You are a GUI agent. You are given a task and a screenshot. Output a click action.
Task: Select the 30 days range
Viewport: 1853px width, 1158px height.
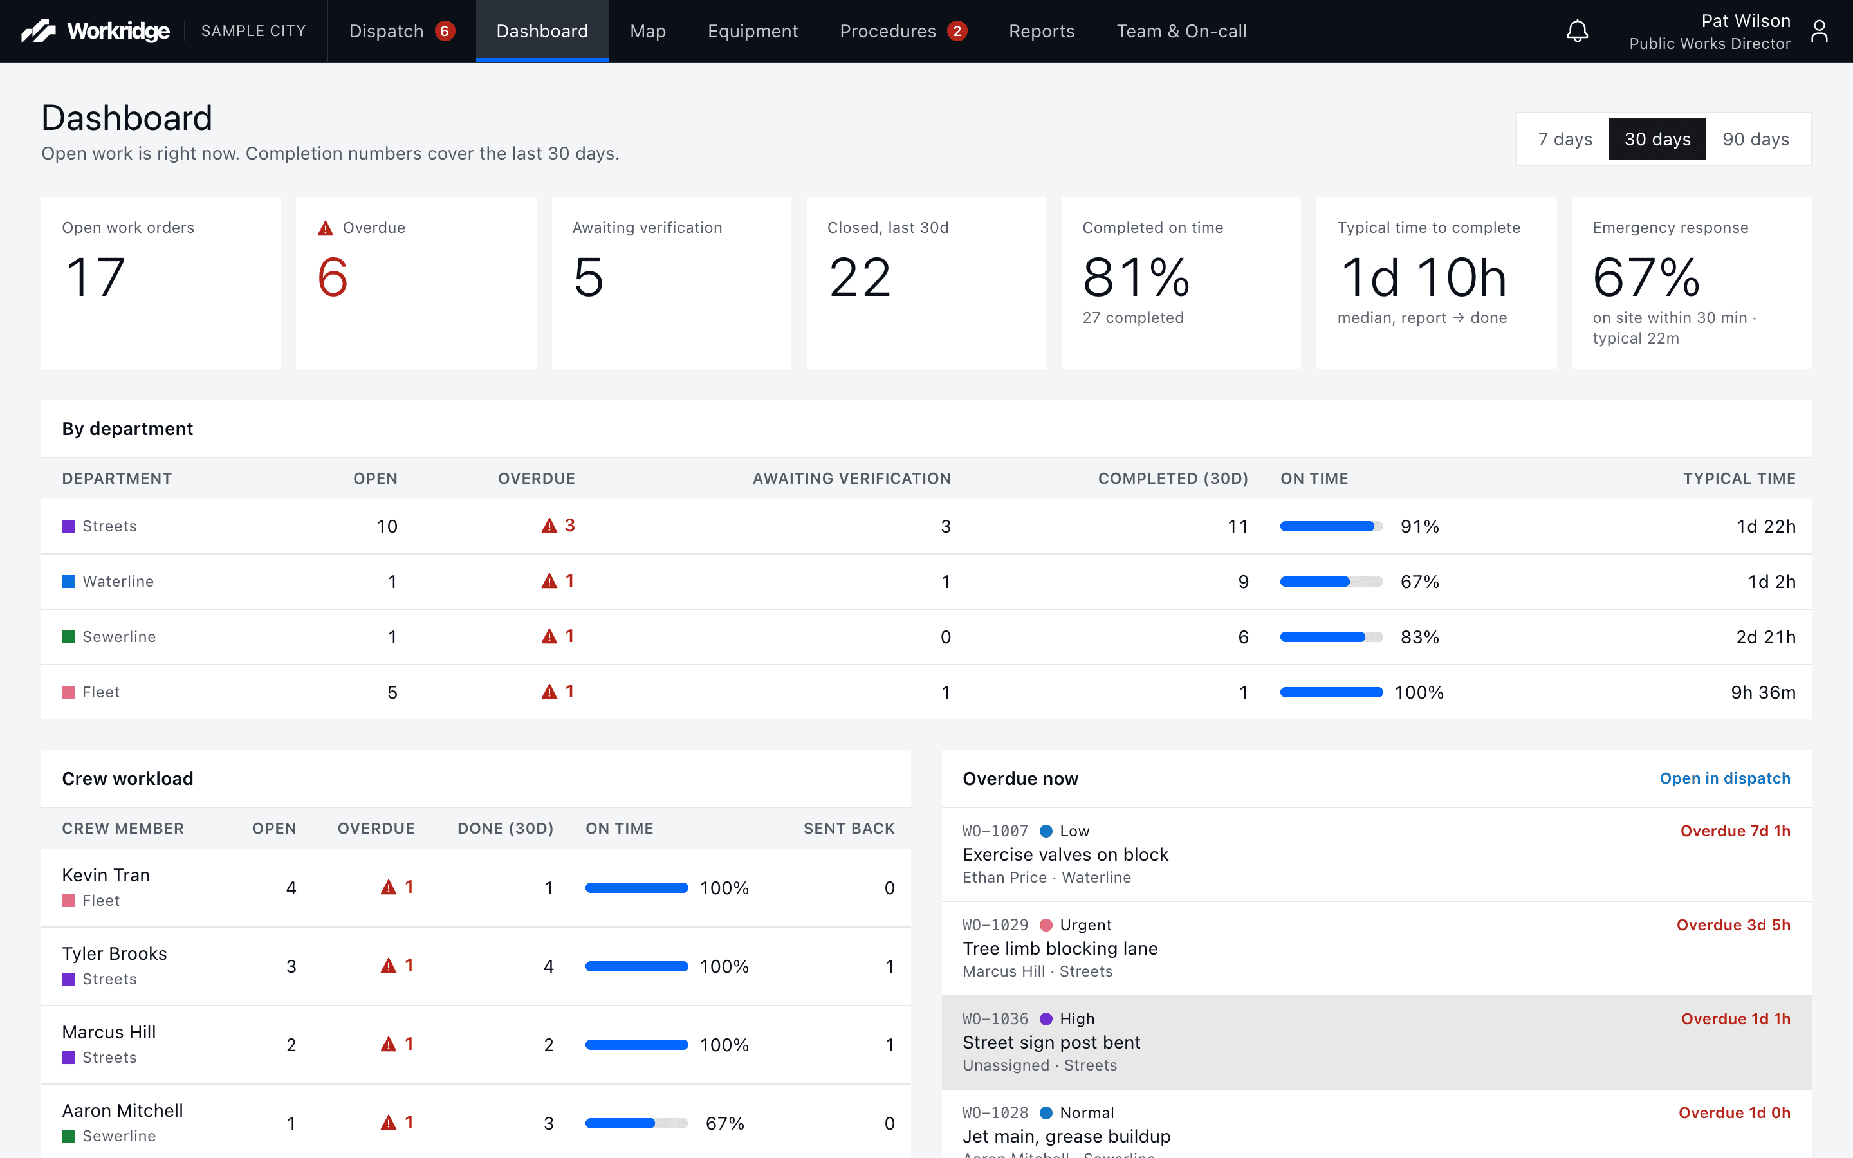pos(1657,138)
